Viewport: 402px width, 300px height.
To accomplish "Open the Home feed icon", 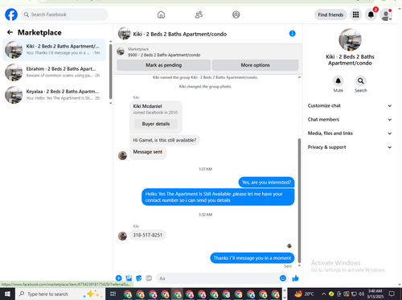I will (161, 14).
